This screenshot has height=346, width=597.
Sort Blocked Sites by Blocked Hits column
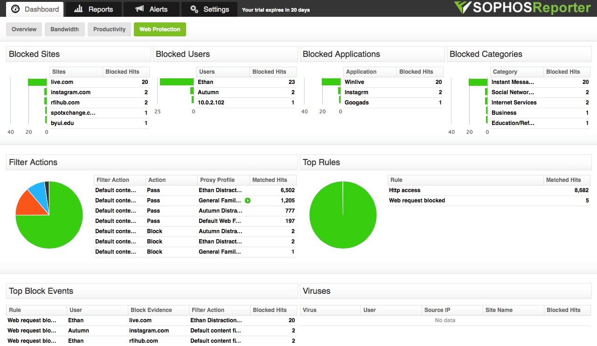pyautogui.click(x=126, y=72)
